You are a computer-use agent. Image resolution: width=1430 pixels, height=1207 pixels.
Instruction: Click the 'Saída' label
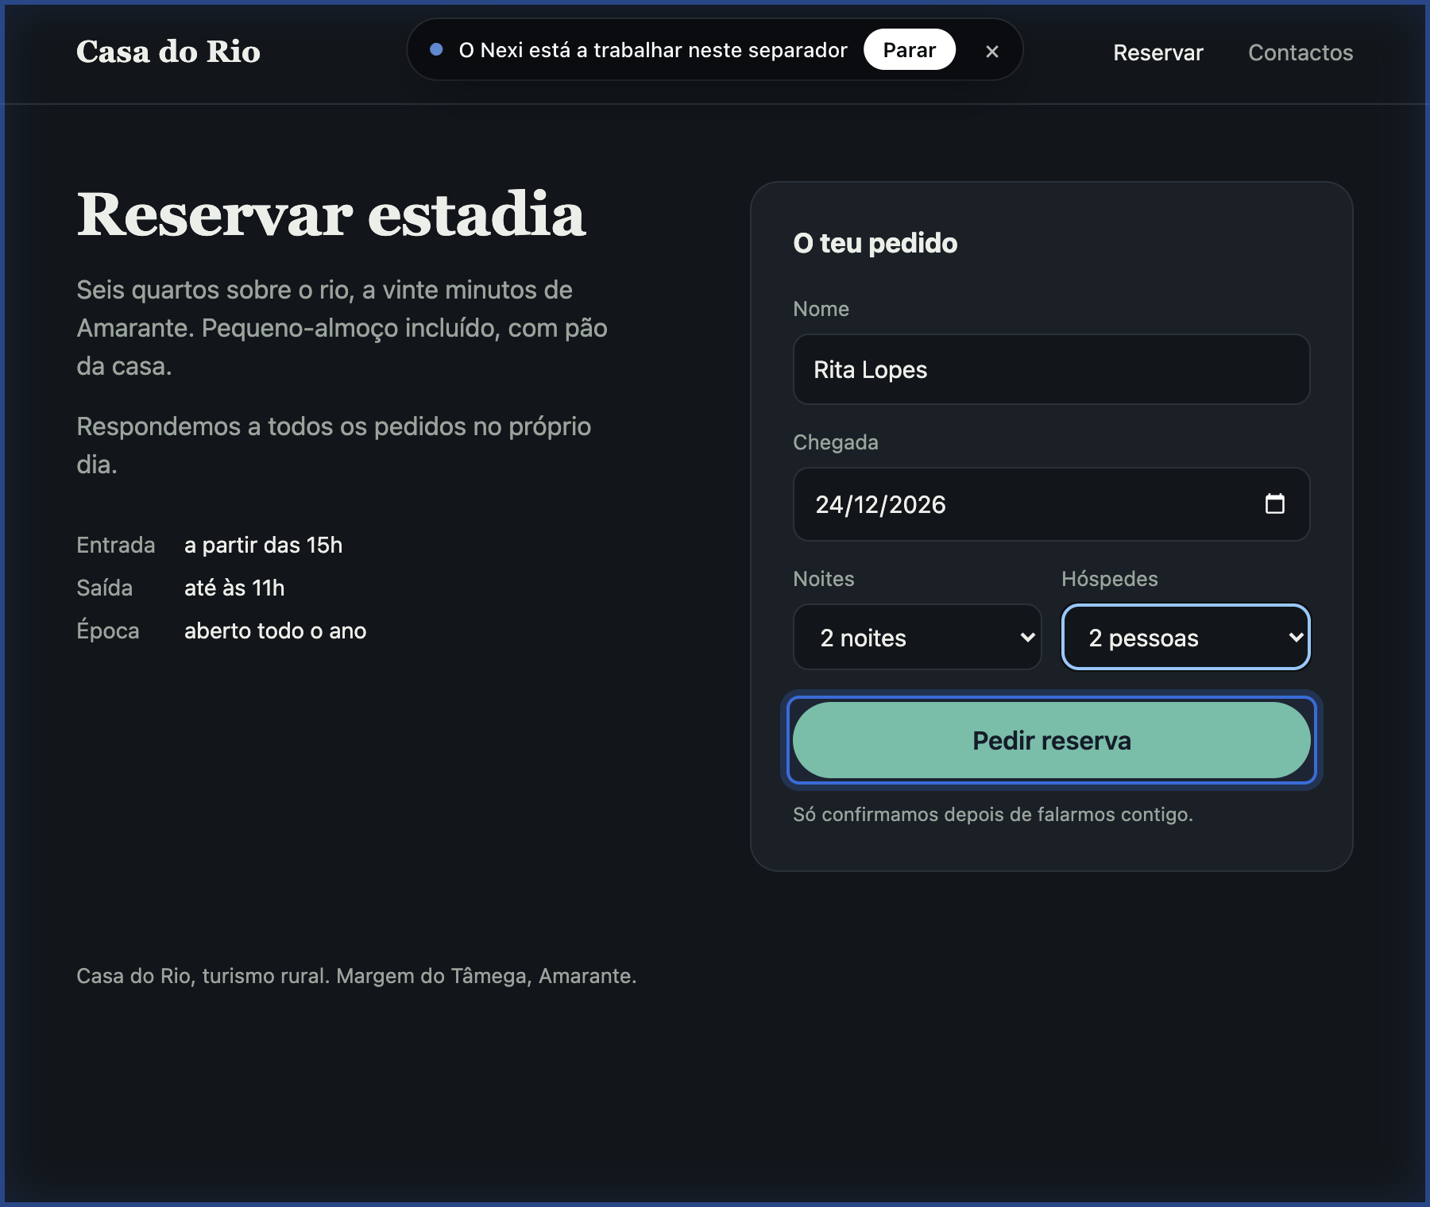point(104,588)
